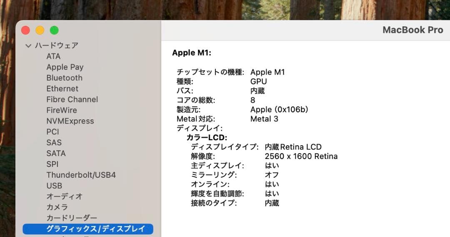Image resolution: width=450 pixels, height=237 pixels.
Task: Click the 輝度を自動調節: label
Action: click(217, 194)
